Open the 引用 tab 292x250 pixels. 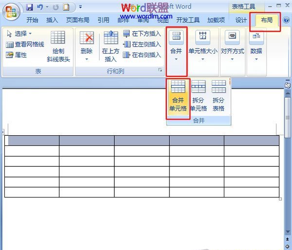103,20
